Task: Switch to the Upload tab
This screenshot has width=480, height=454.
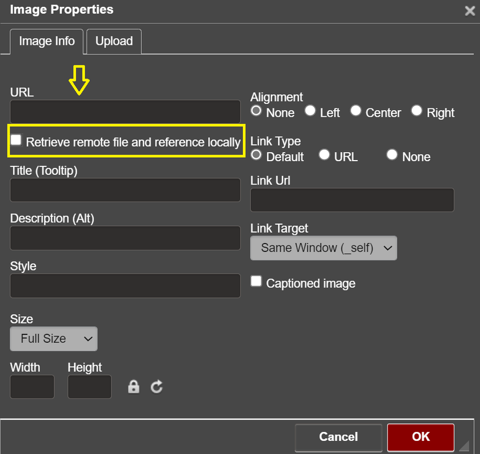Action: coord(114,41)
